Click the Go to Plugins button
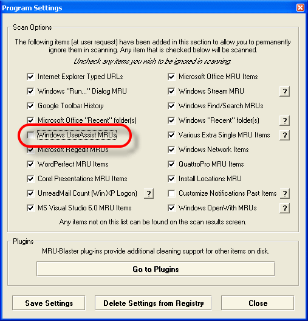 (x=156, y=269)
